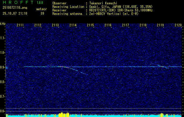Click the meteor echo near 2119
This screenshot has width=184, height=117.
click(x=162, y=66)
